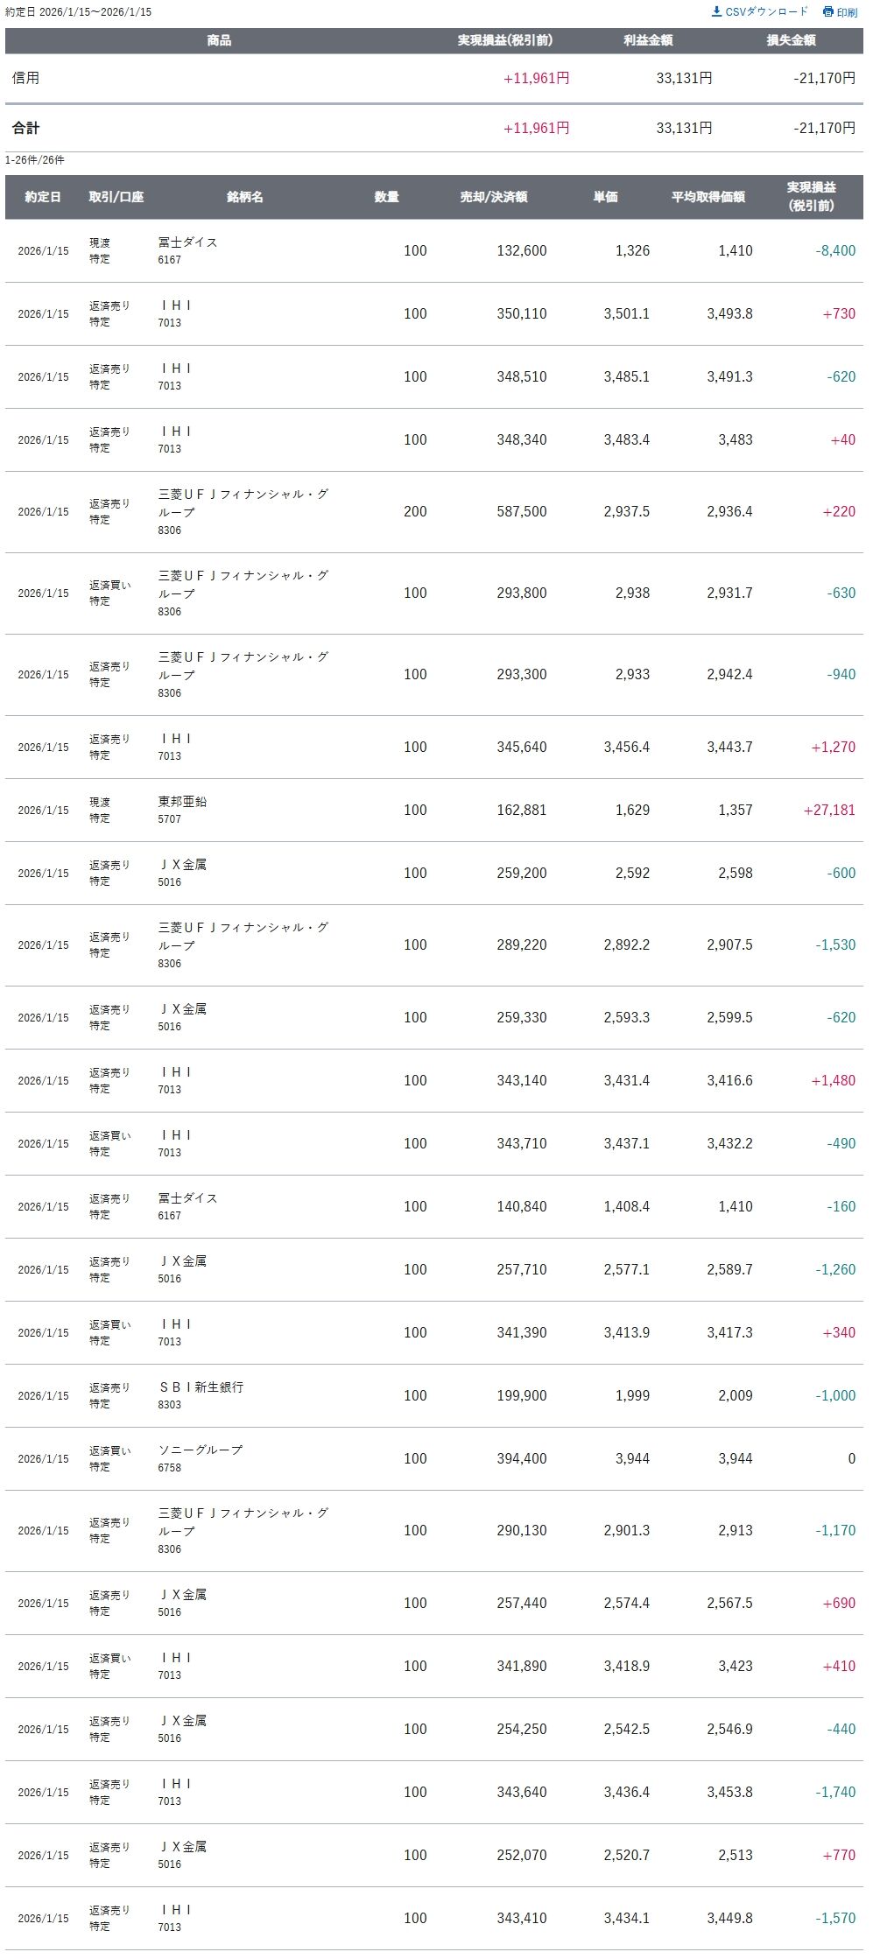Click the 信用 product row label
Viewport: 873px width, 1959px height.
(x=25, y=78)
